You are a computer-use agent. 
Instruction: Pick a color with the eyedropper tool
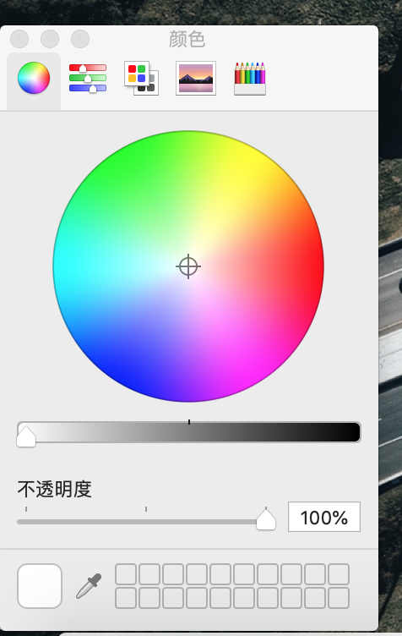(x=89, y=586)
